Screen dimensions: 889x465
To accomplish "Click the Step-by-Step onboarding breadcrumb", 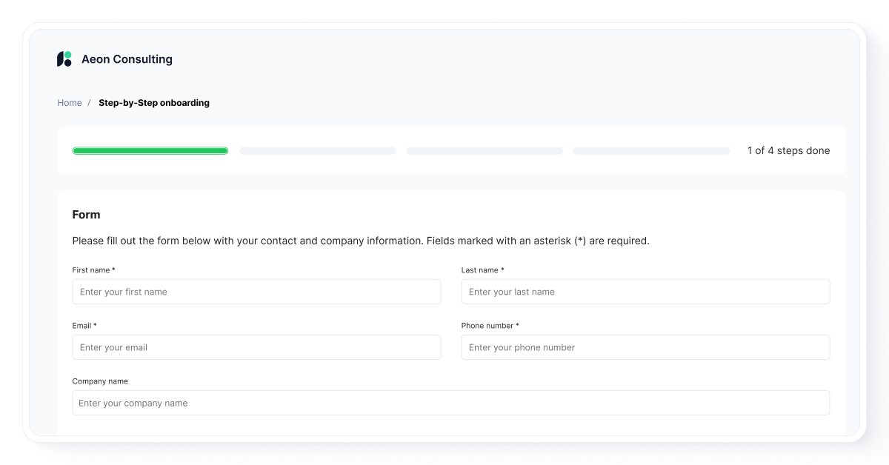I will coord(153,103).
